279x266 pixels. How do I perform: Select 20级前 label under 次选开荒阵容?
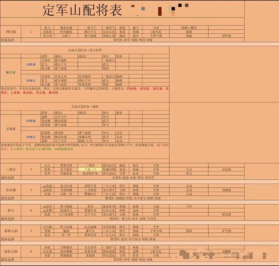pos(31,65)
